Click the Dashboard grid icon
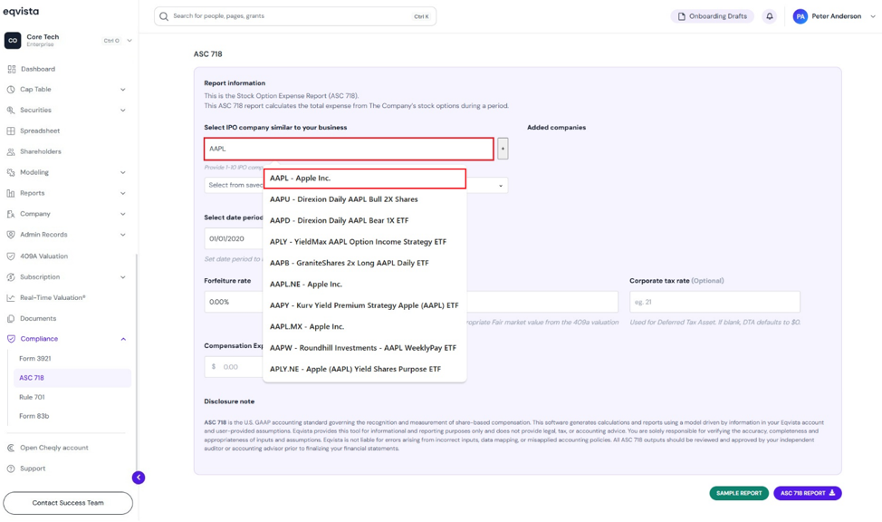The image size is (882, 522). point(11,69)
